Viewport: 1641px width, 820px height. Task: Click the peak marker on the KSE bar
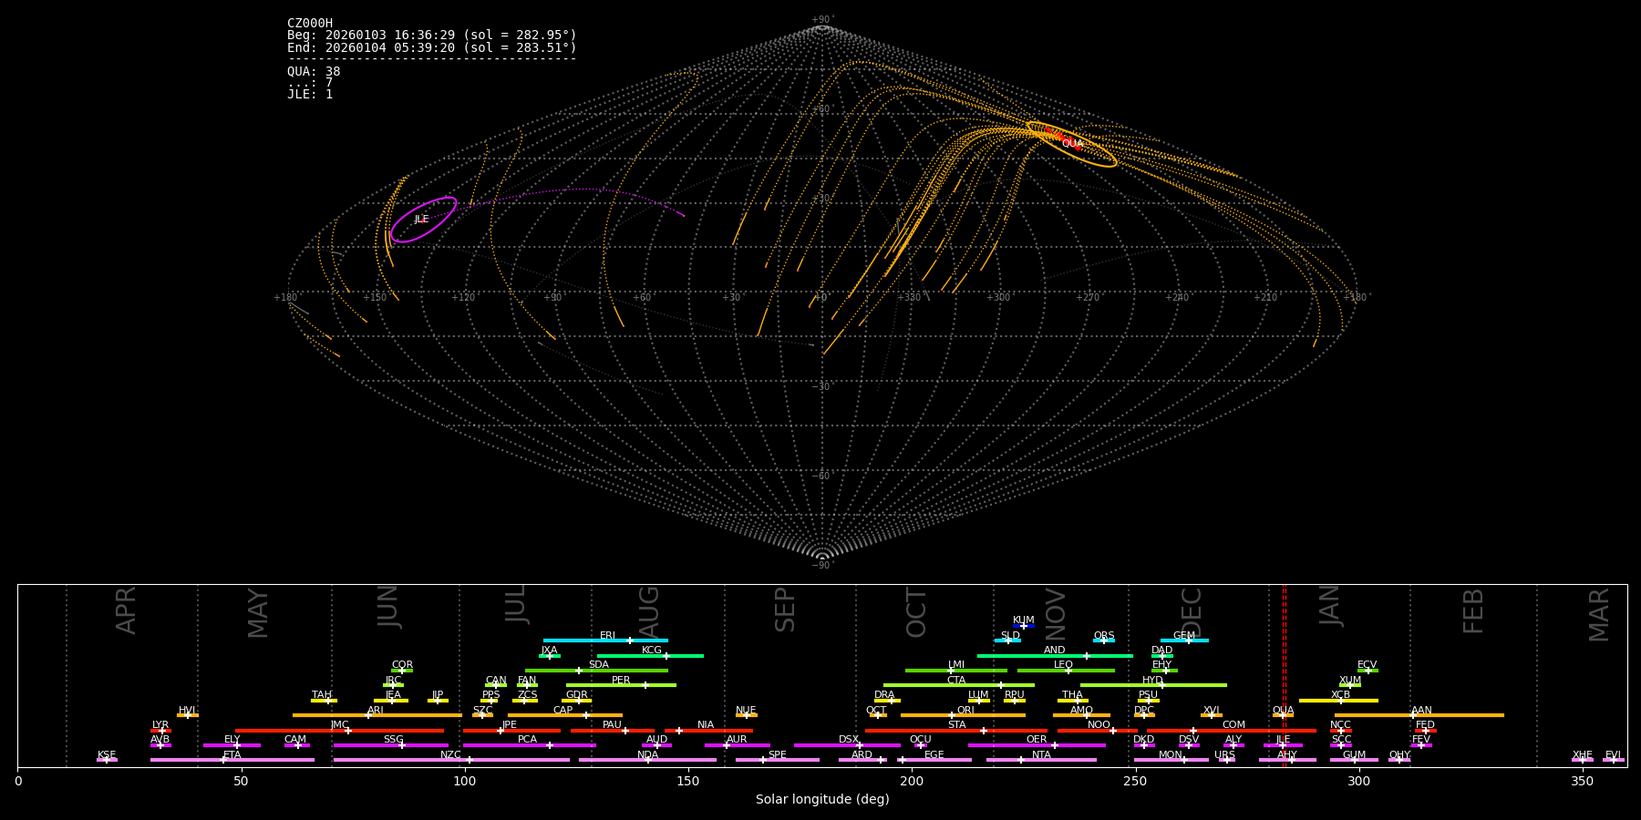106,760
